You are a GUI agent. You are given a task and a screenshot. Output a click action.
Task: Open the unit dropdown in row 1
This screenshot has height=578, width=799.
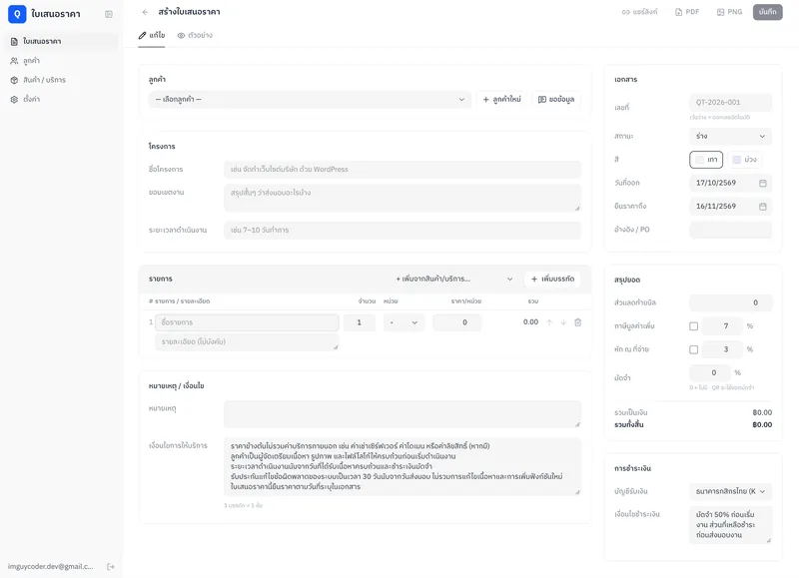[x=403, y=322]
